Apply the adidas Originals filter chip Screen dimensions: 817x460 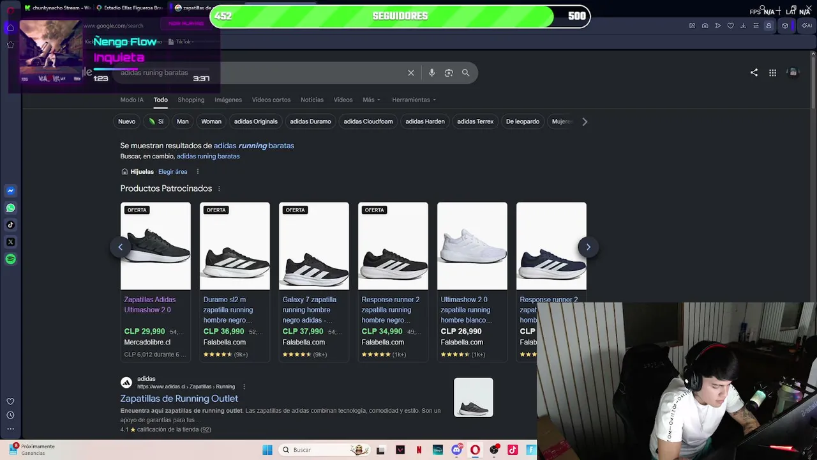tap(255, 121)
